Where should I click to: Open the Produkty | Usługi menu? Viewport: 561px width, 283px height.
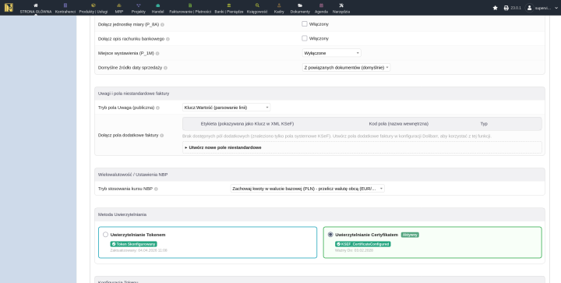[x=93, y=9]
